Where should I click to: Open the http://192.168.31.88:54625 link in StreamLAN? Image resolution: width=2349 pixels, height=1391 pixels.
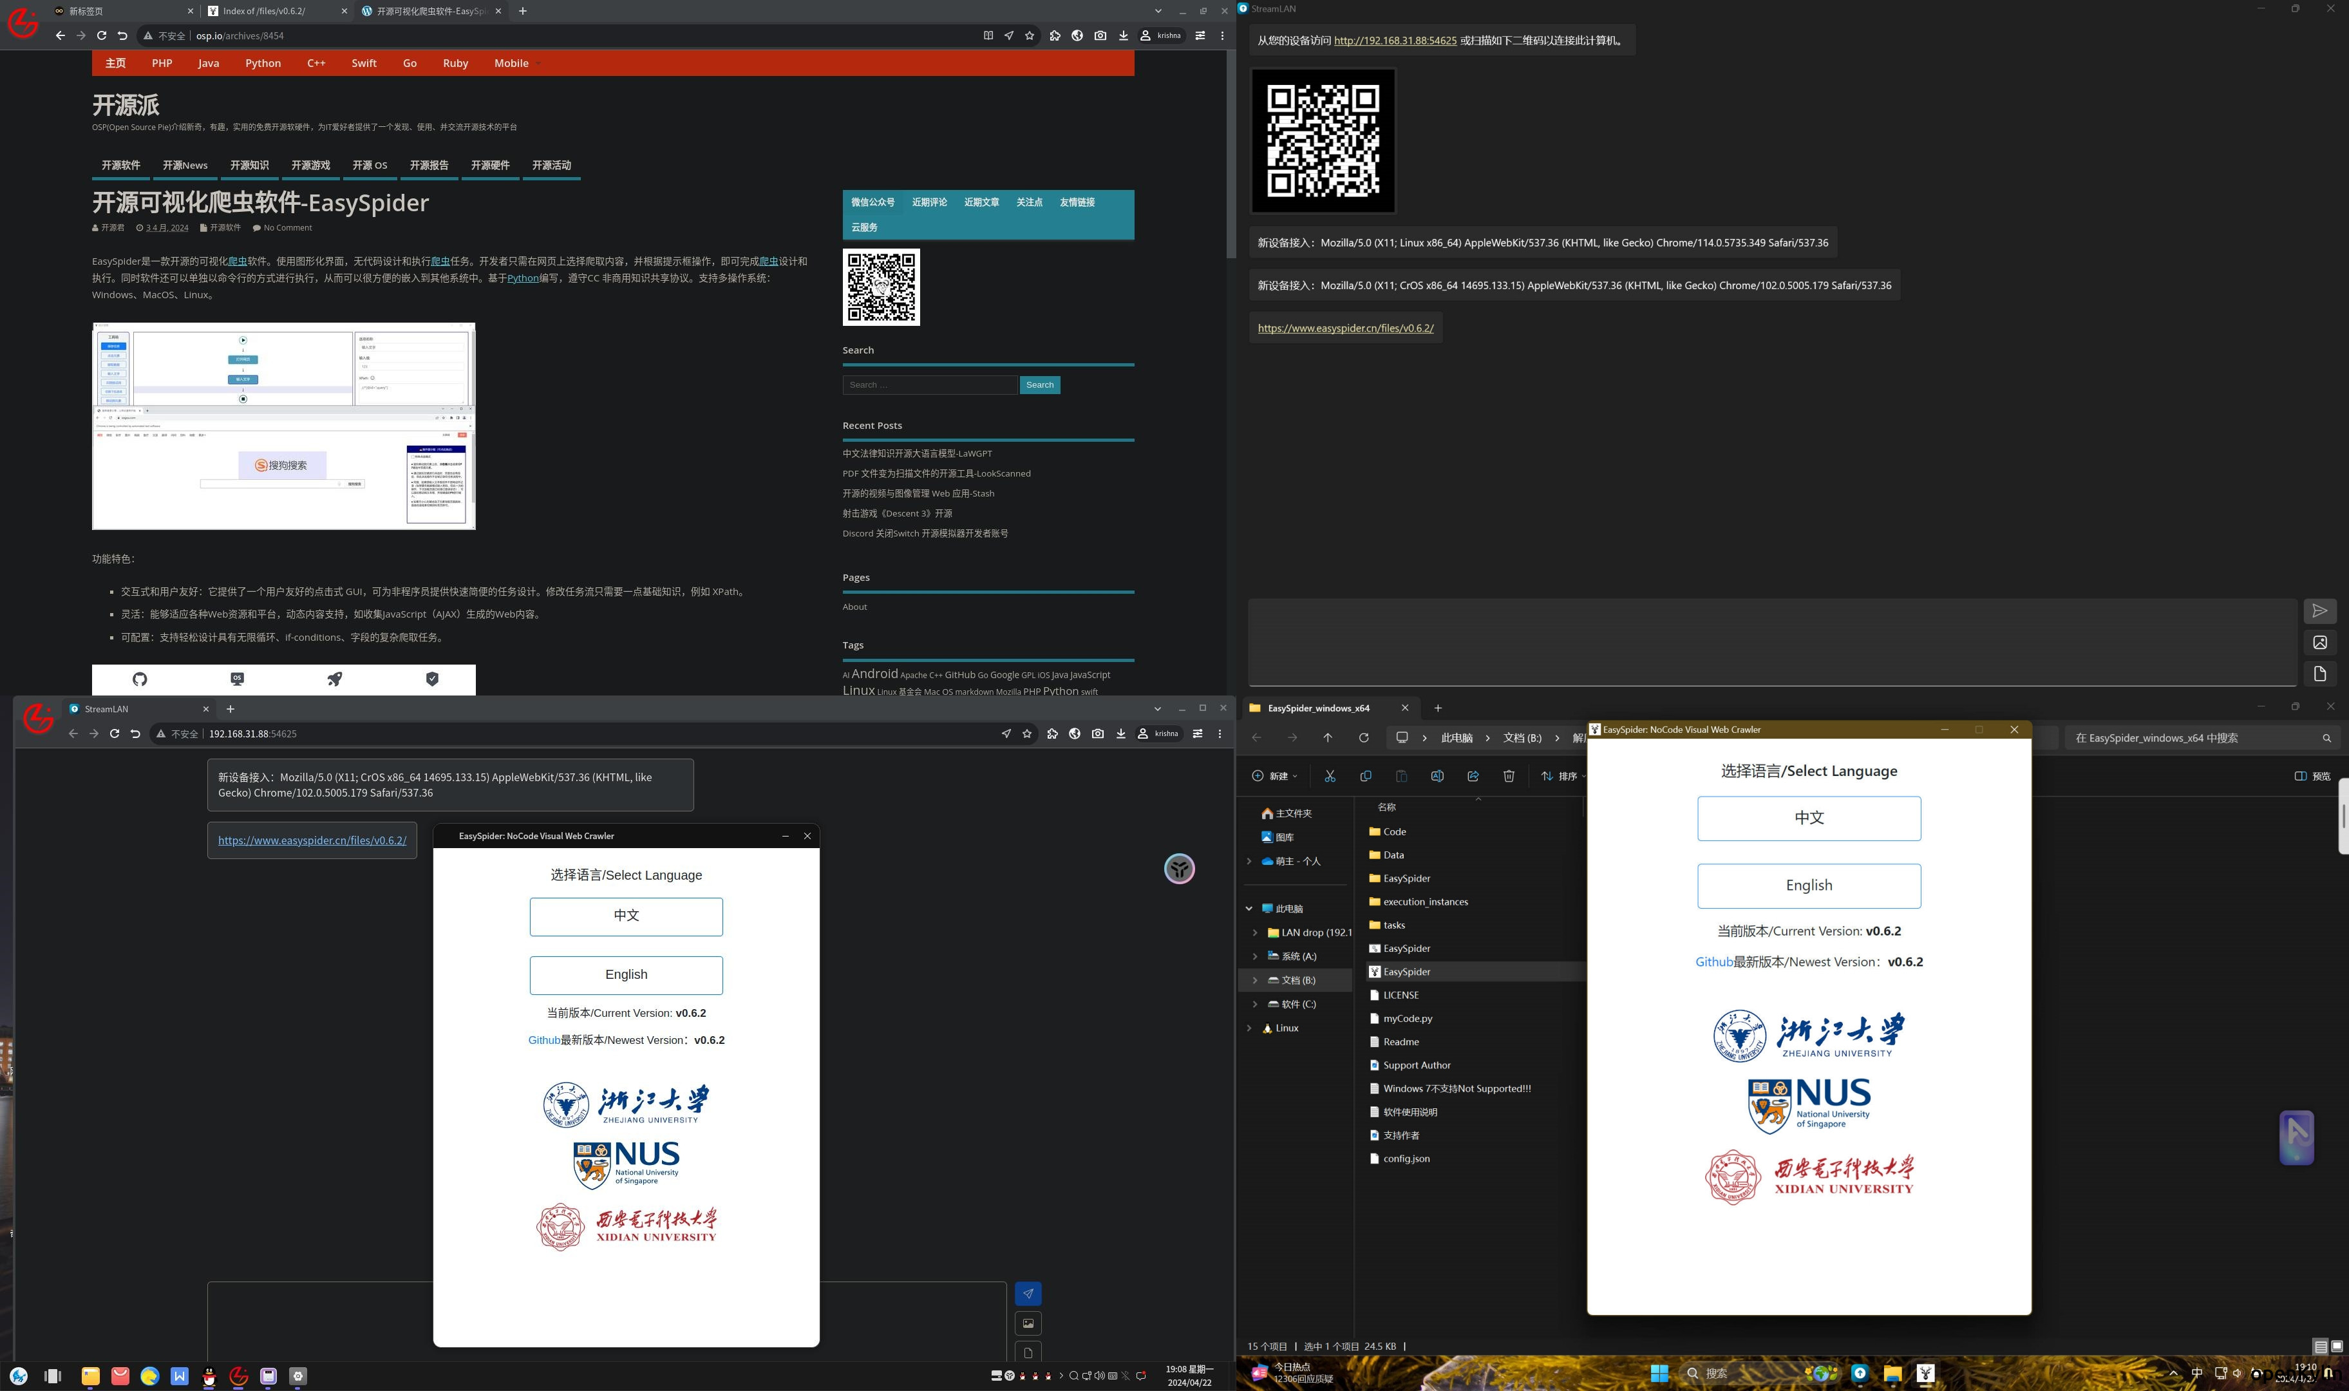1395,41
